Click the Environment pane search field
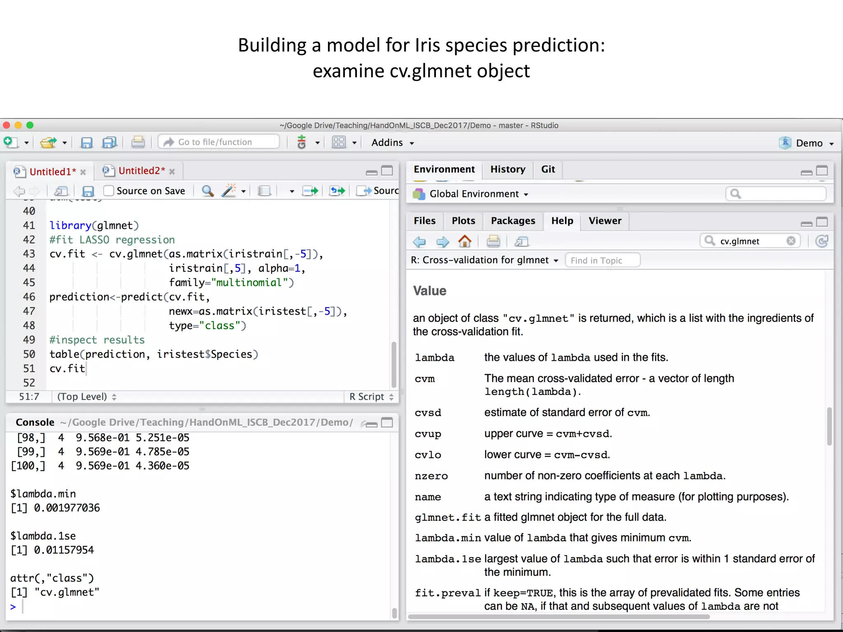Viewport: 843px width, 632px height. click(776, 194)
